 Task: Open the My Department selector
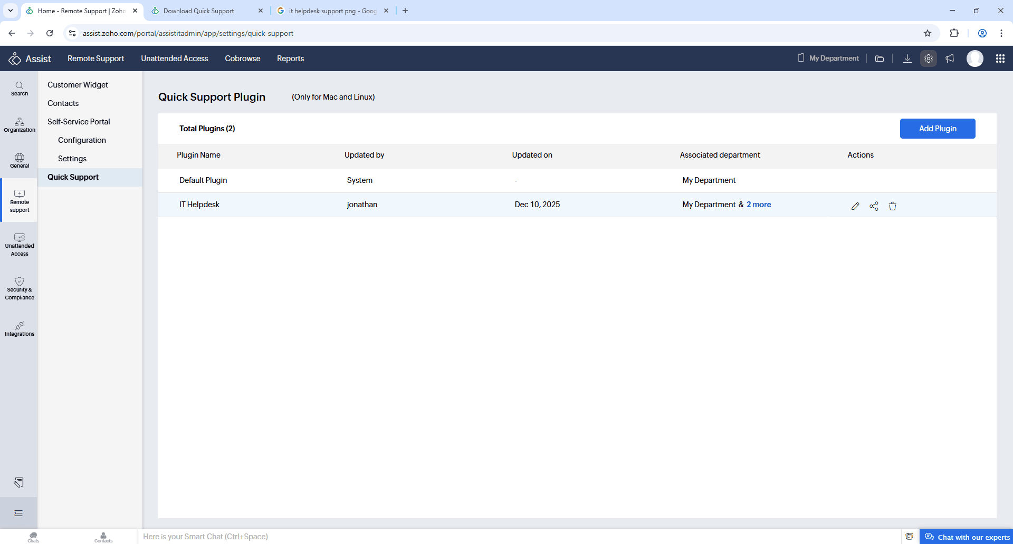pos(828,59)
